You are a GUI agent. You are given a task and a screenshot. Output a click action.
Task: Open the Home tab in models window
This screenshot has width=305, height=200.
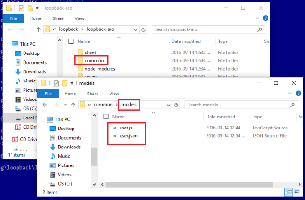point(70,94)
